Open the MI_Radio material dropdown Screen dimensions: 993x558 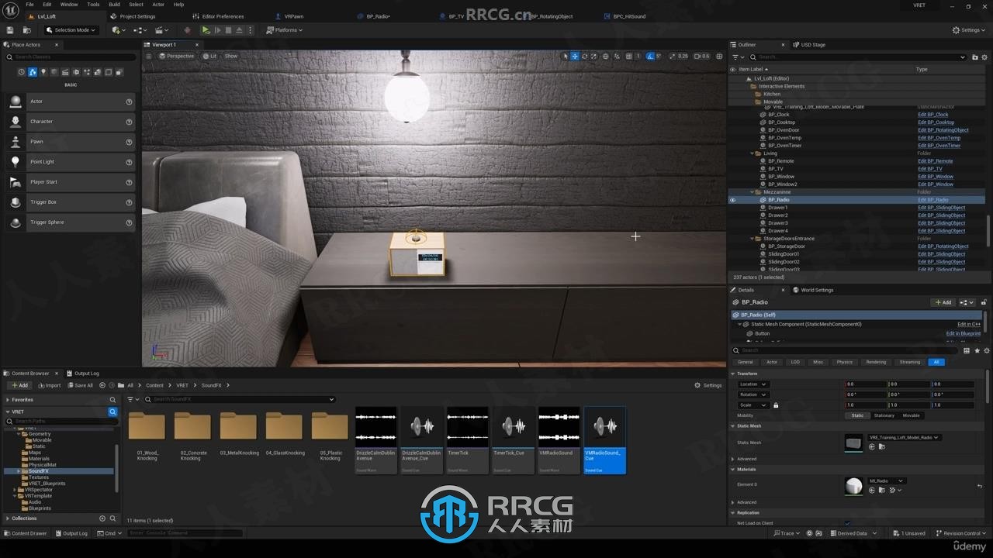(x=886, y=480)
